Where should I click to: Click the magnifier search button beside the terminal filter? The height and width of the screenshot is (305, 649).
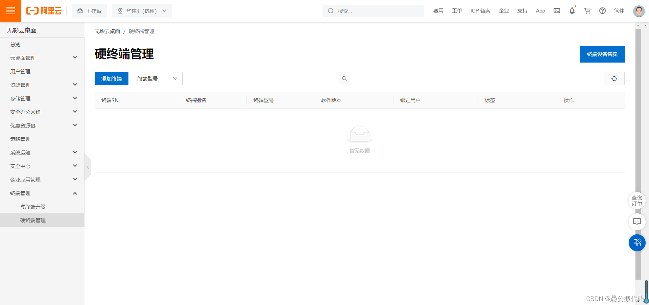click(344, 78)
